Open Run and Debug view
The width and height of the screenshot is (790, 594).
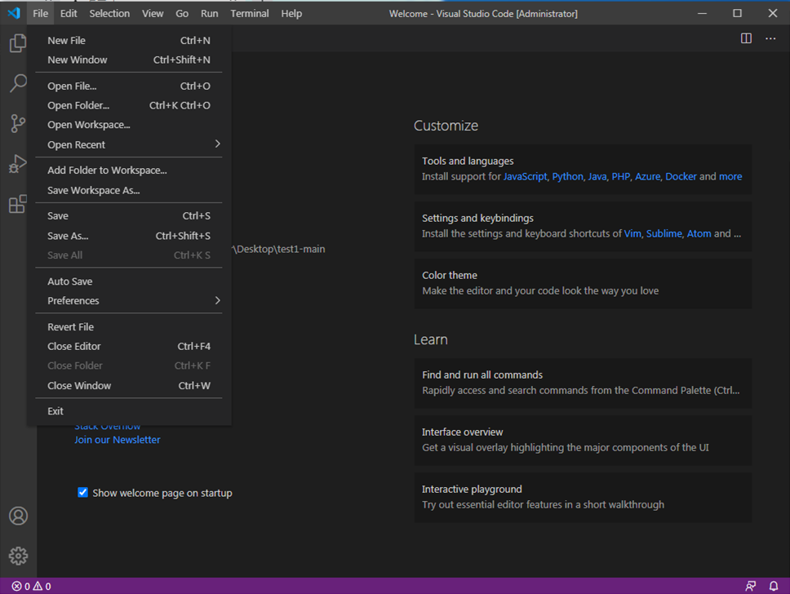pos(18,164)
